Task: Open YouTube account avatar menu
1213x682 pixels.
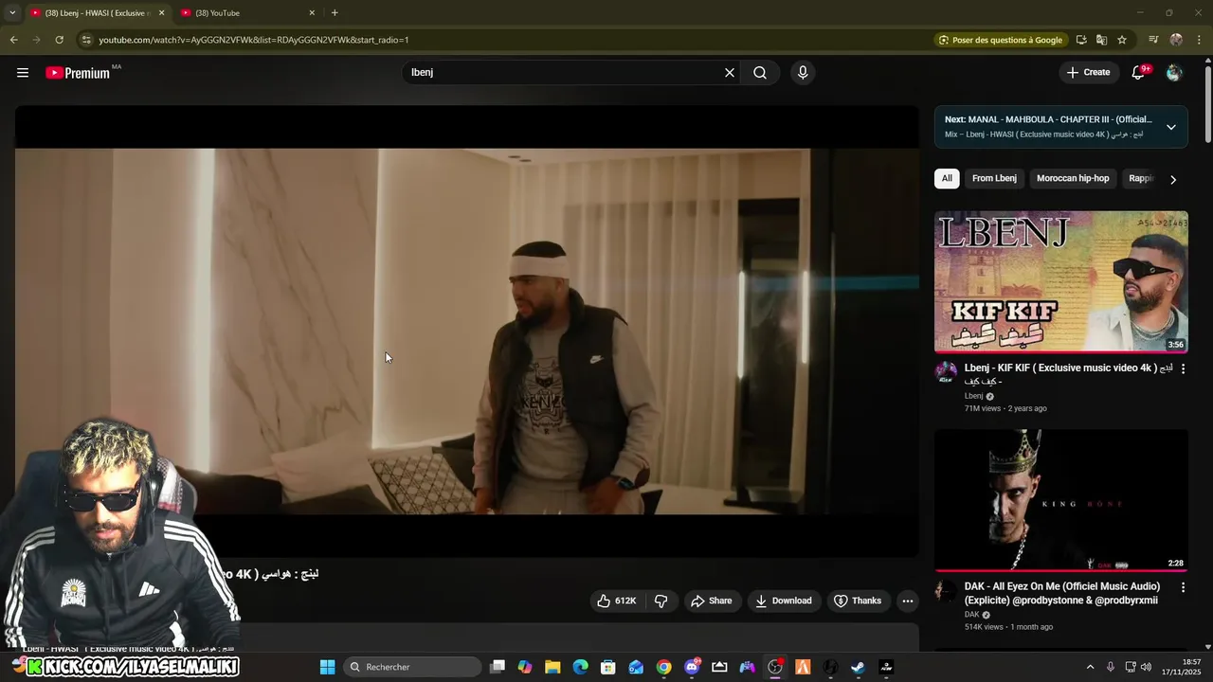Action: [1174, 72]
